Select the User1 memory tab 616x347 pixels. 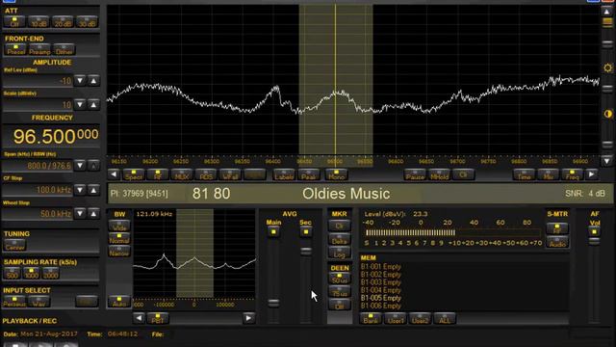tap(396, 318)
